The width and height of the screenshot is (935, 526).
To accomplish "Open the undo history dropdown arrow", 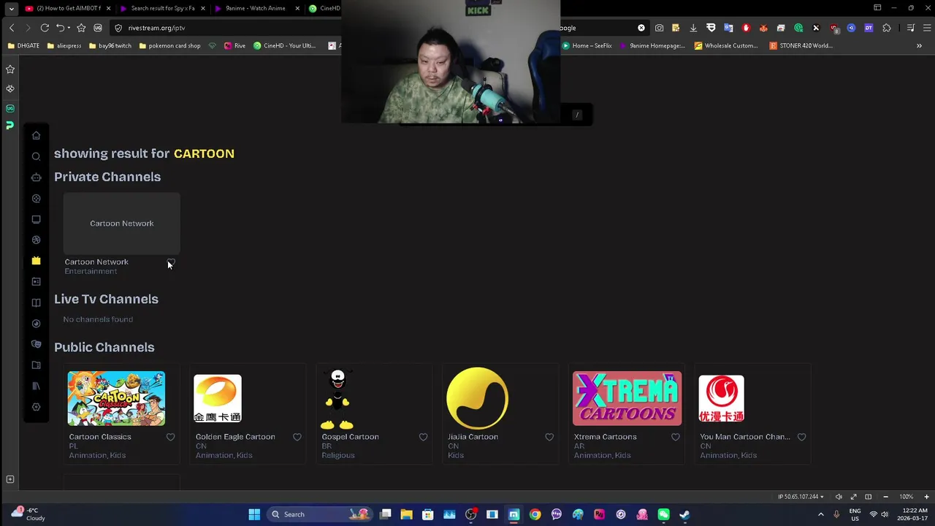I will point(69,28).
